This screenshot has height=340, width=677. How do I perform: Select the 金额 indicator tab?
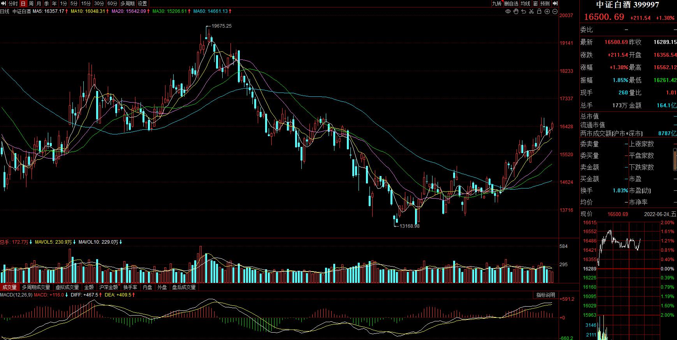pos(89,287)
